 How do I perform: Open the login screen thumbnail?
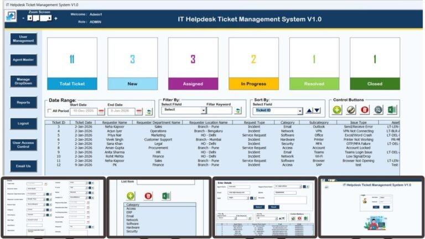[371, 207]
